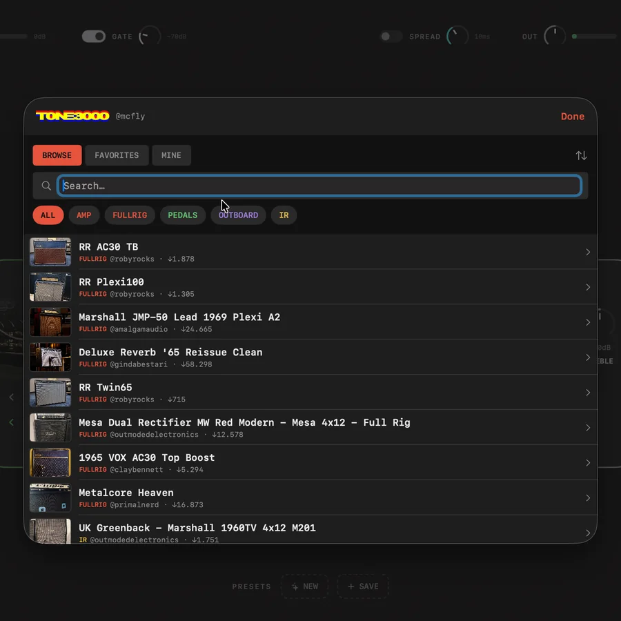This screenshot has height=621, width=621.
Task: Expand Metalcore Heaven row chevron
Action: [588, 497]
